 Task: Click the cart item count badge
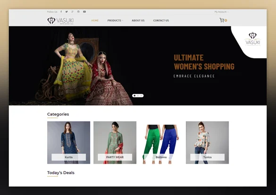click(226, 20)
